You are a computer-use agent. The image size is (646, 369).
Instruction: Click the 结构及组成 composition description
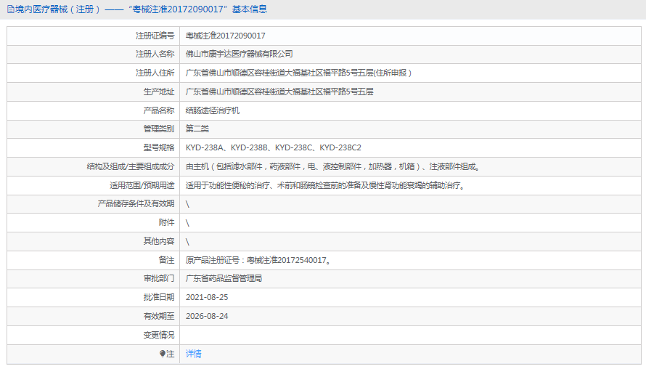332,166
